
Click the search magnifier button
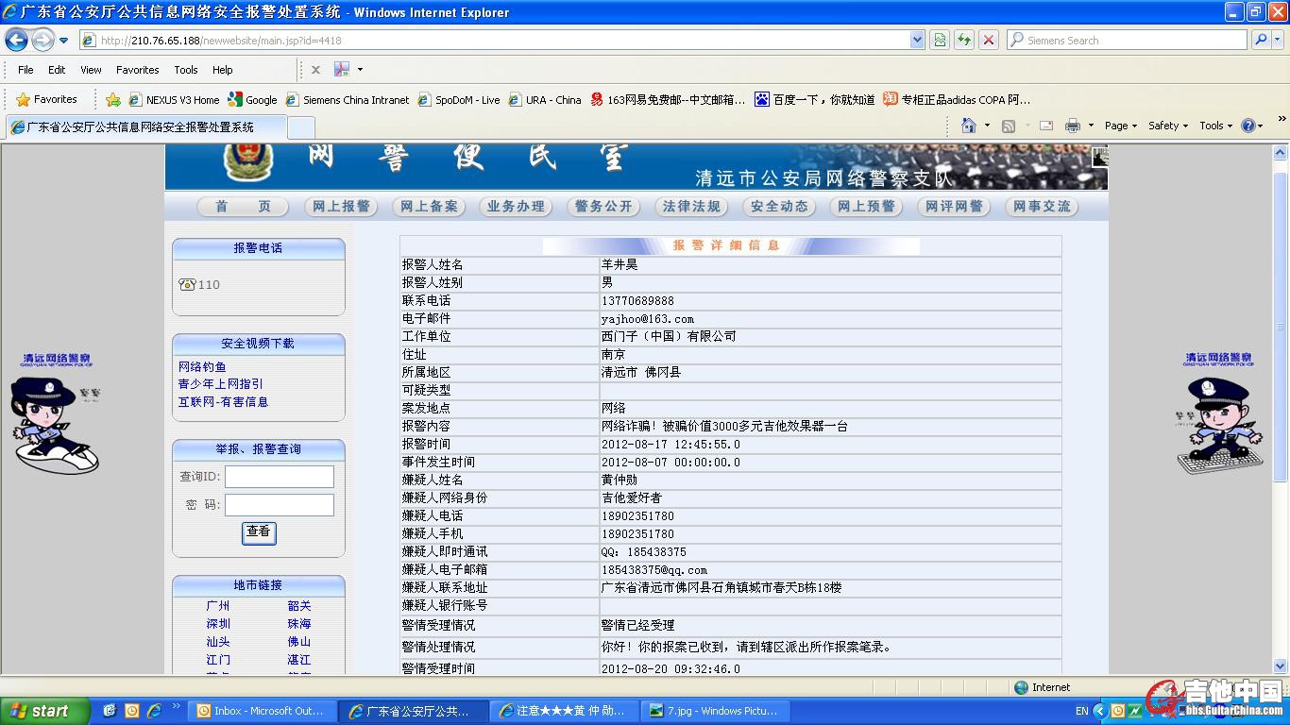coord(1261,40)
